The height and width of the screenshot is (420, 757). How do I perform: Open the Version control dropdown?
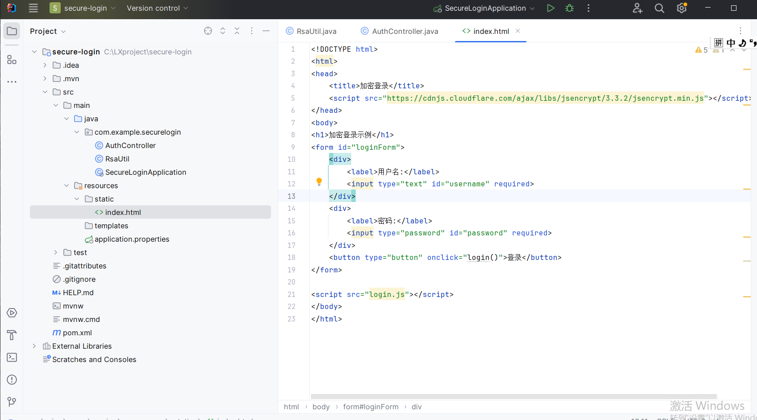157,8
